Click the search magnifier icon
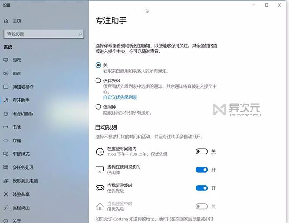This screenshot has width=289, height=223. 80,34
